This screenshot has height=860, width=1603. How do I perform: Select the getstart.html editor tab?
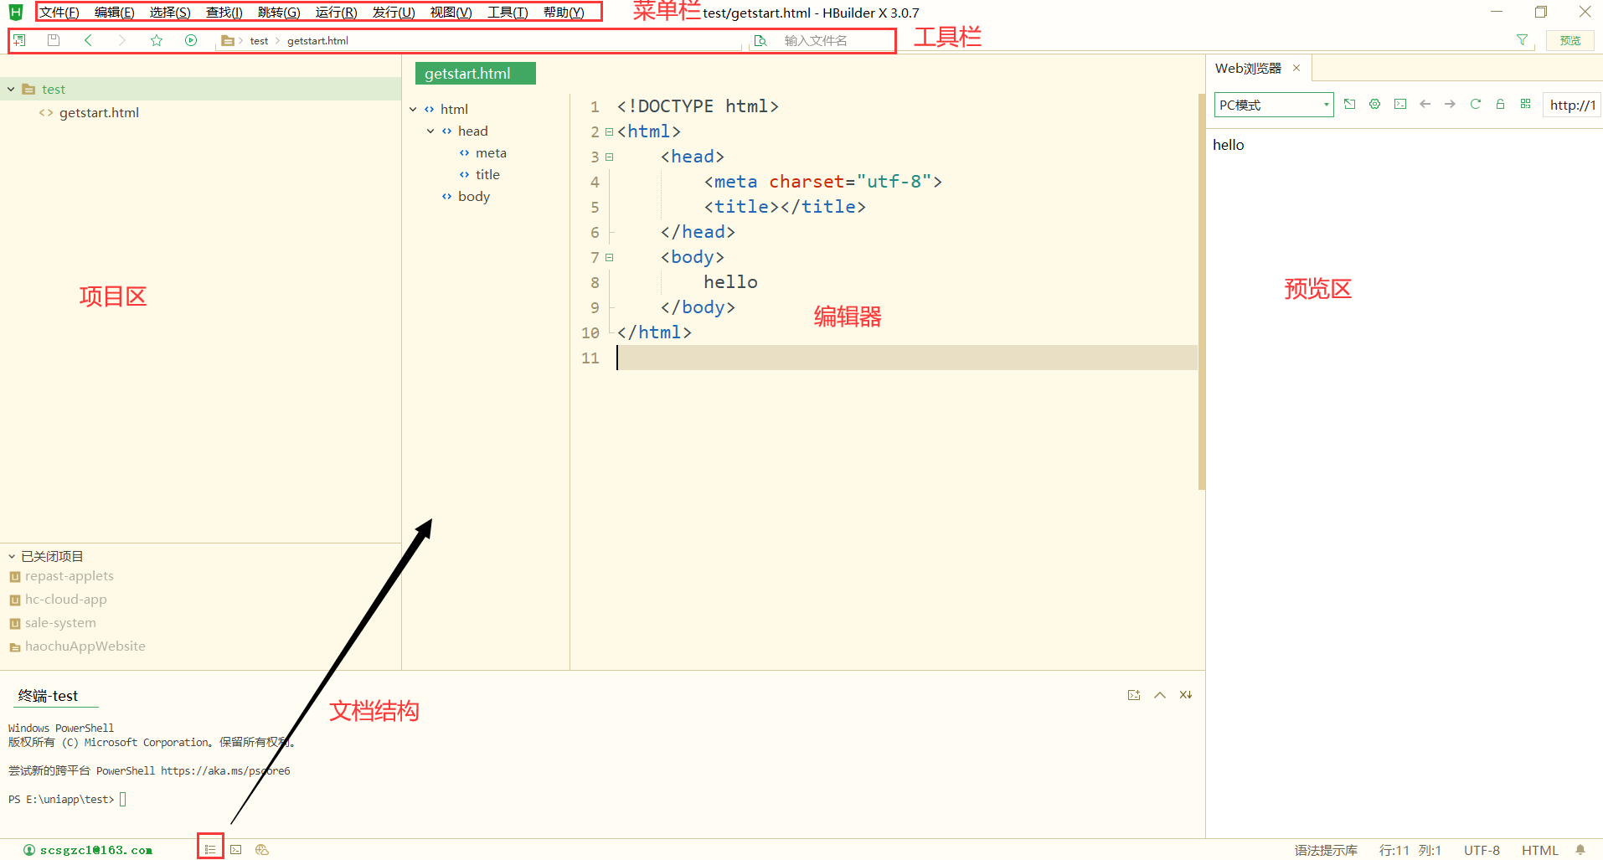click(475, 74)
